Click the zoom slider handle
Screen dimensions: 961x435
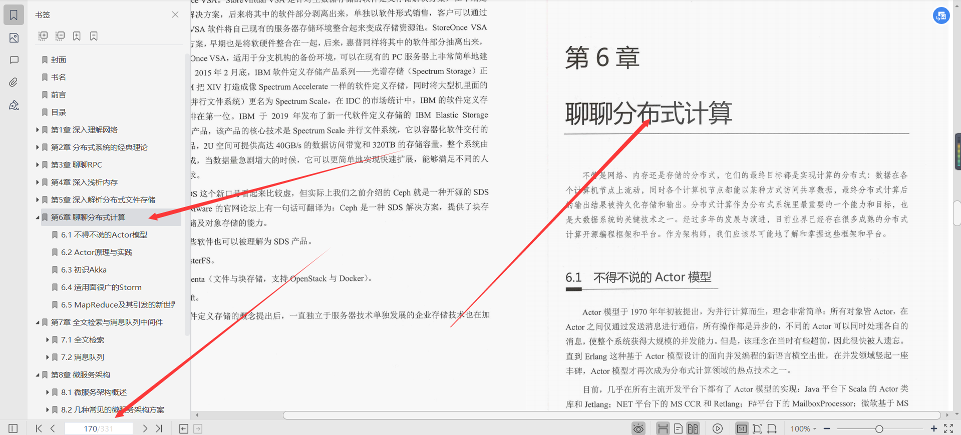point(879,428)
